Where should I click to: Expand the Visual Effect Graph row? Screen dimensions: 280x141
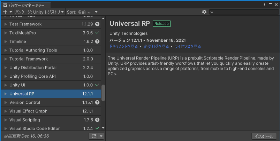tap(6, 111)
